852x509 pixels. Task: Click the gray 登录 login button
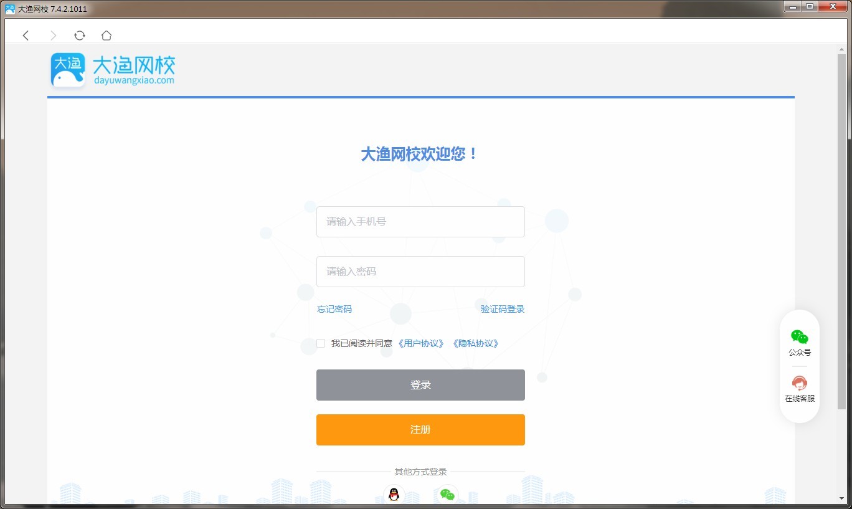click(420, 384)
